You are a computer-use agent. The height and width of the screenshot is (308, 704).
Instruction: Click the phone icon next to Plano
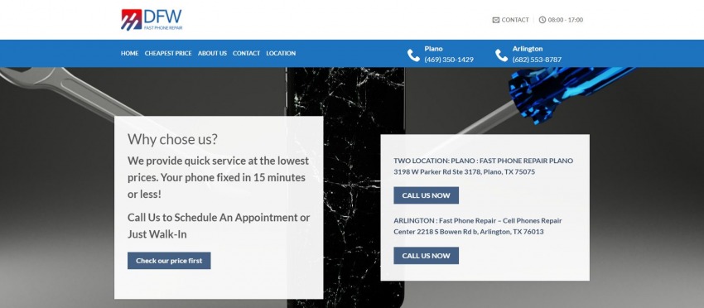point(413,55)
